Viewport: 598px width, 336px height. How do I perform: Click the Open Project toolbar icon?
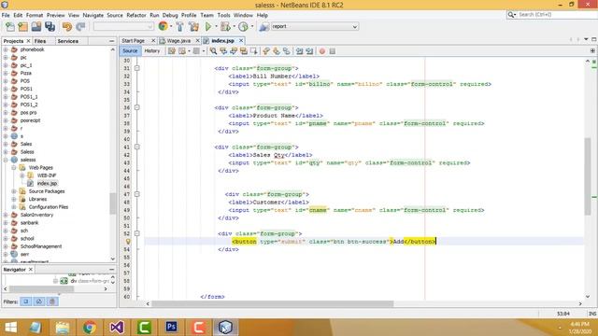pos(36,27)
